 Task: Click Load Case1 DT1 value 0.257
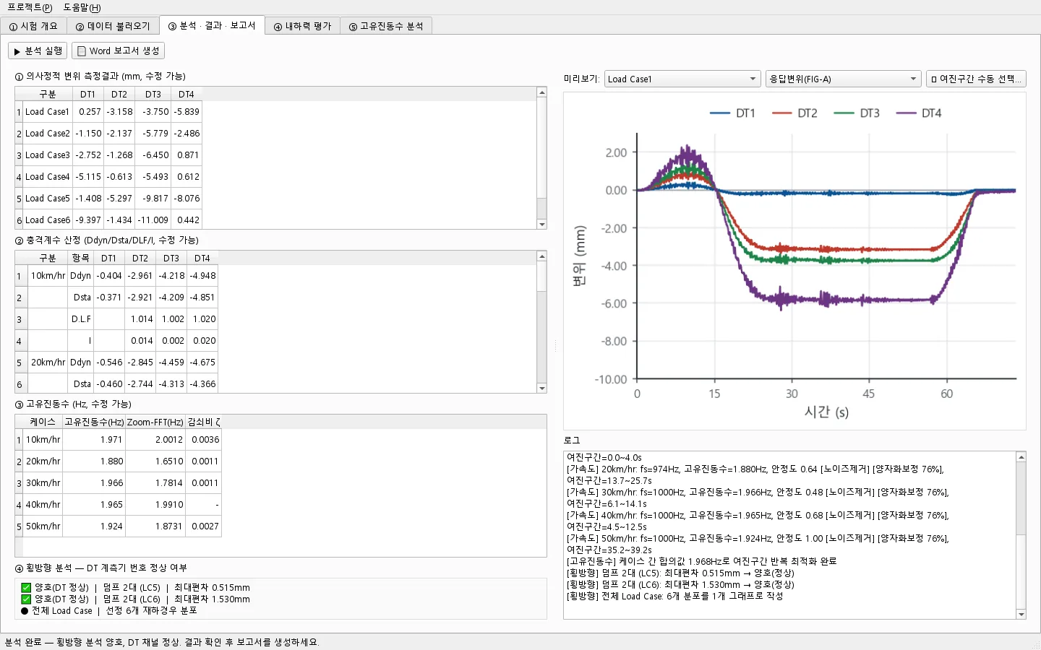88,112
